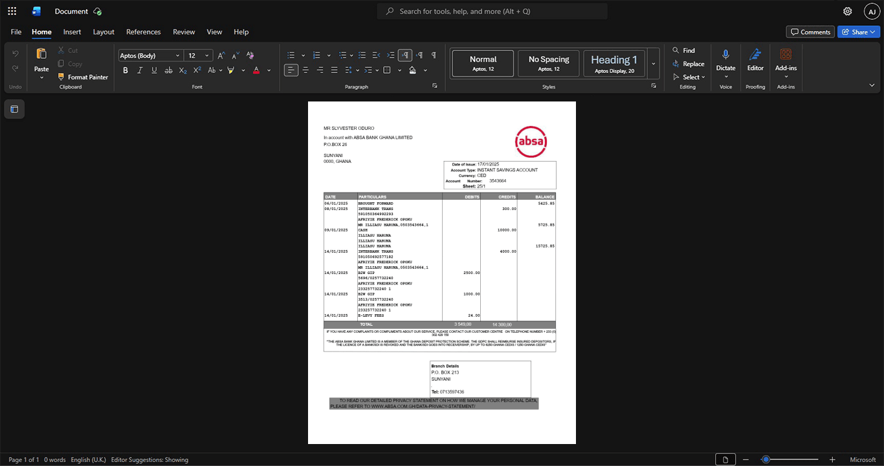Toggle underline formatting

click(x=154, y=70)
